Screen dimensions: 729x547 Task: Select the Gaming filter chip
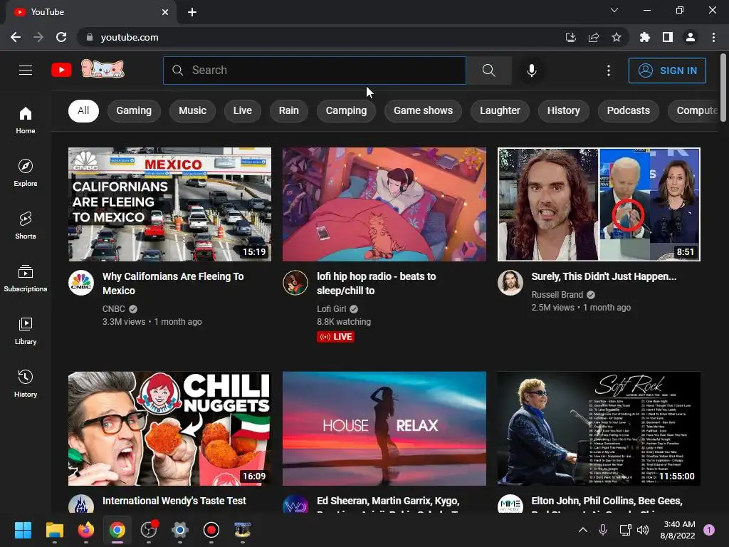[134, 110]
